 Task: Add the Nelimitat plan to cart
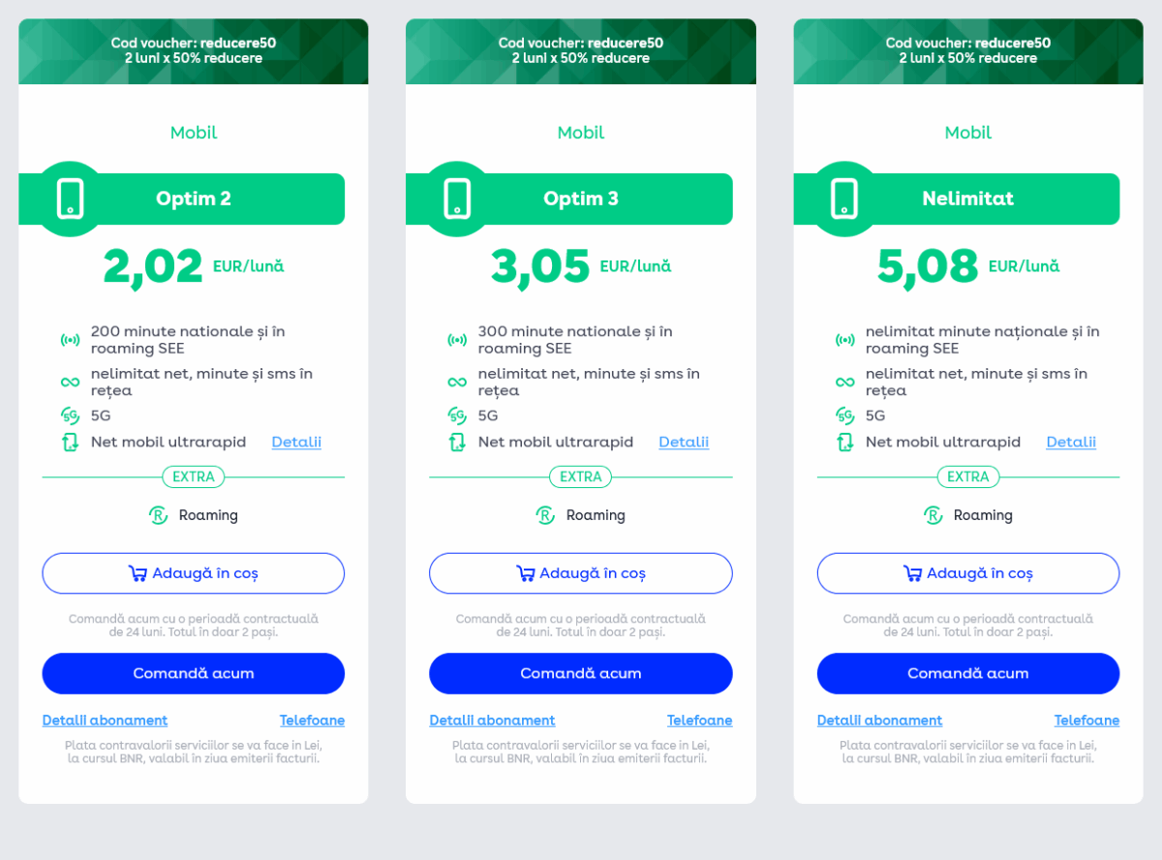point(968,573)
